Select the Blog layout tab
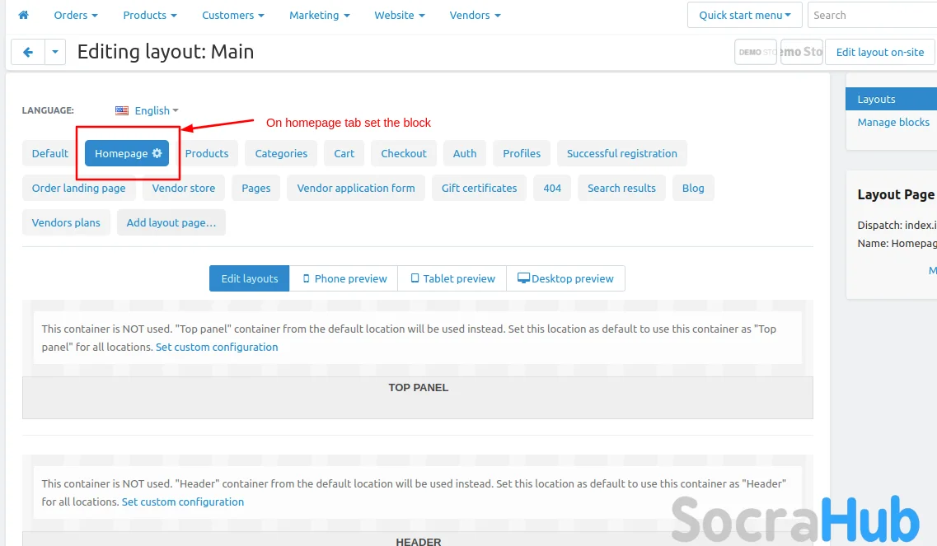This screenshot has height=546, width=937. 693,188
